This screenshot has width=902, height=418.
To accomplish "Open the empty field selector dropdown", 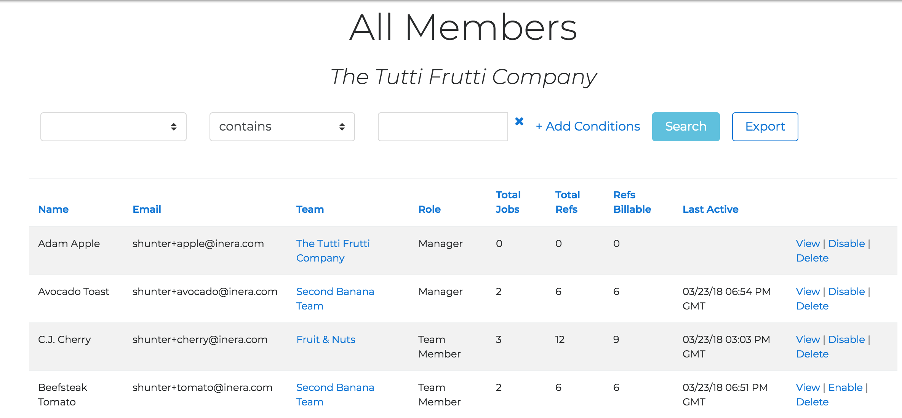I will tap(114, 127).
